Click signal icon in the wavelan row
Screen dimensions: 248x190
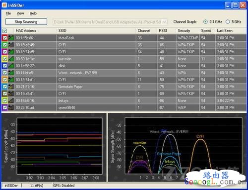(11, 59)
